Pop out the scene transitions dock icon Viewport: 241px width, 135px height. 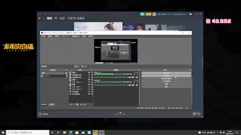click(67, 70)
